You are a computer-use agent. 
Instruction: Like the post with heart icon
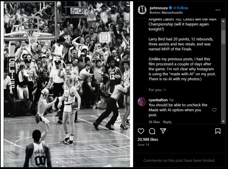coord(141,131)
